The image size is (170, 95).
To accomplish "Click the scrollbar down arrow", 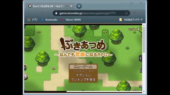I will click(x=144, y=92).
